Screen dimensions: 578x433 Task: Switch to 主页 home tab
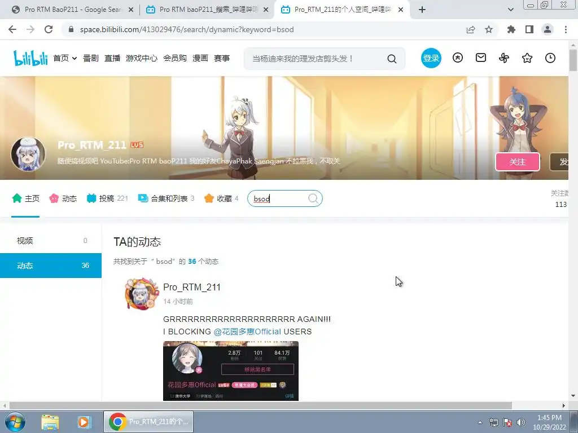[x=25, y=198]
